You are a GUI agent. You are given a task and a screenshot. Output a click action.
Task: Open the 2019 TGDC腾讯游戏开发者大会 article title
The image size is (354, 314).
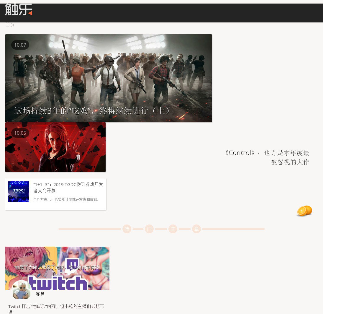coord(68,187)
